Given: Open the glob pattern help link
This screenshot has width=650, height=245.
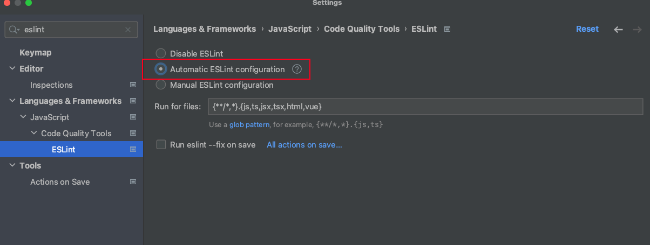Looking at the screenshot, I should [249, 124].
